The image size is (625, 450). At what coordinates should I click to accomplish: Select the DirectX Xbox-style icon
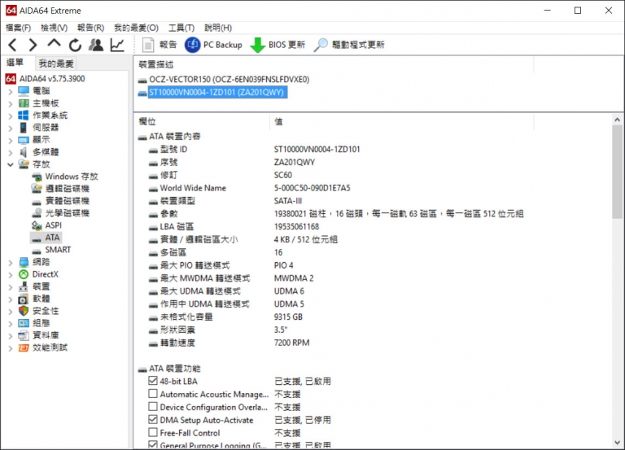[24, 274]
